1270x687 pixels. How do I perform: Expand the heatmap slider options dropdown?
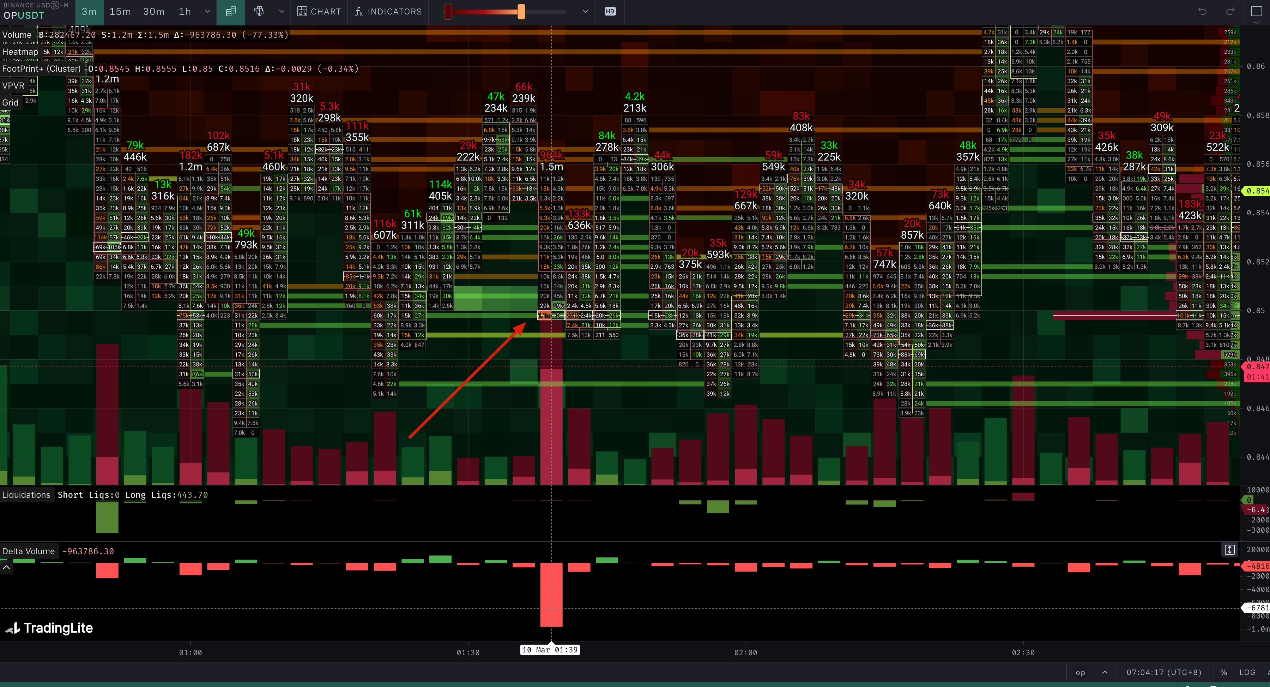click(585, 11)
